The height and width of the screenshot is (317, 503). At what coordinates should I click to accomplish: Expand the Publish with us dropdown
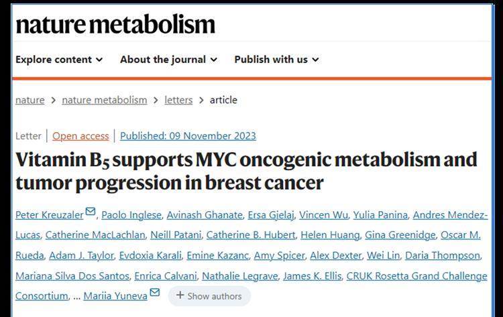click(x=276, y=60)
